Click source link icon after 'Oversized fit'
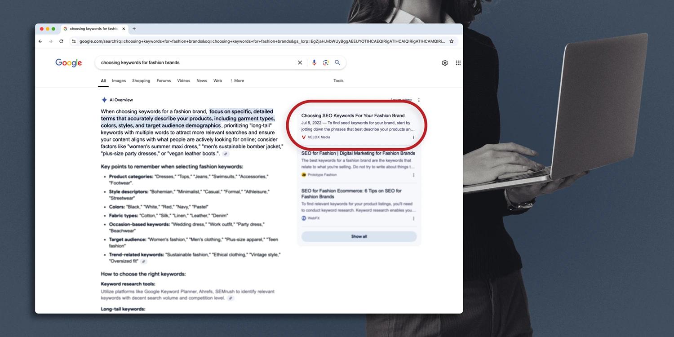 click(x=143, y=262)
